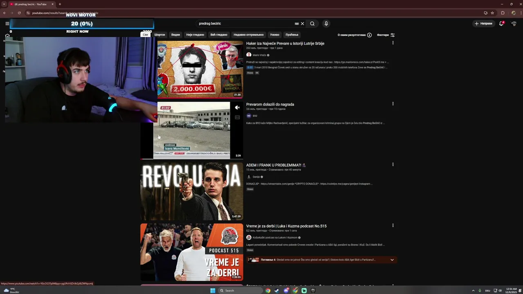Open the B92 channel avatar
Image resolution: width=523 pixels, height=294 pixels.
[x=248, y=116]
